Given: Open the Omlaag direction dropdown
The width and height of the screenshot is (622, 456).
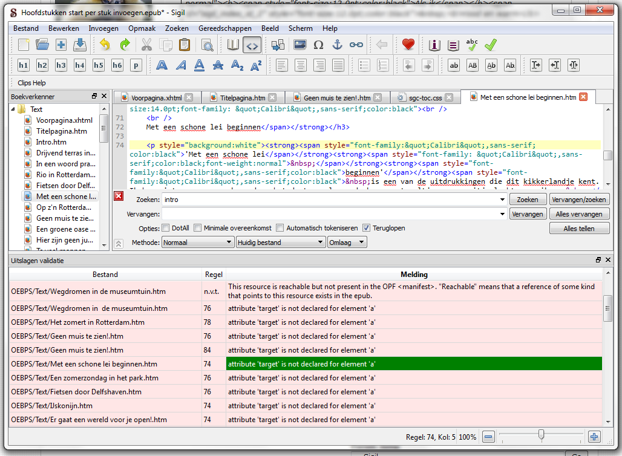Looking at the screenshot, I should pos(347,243).
